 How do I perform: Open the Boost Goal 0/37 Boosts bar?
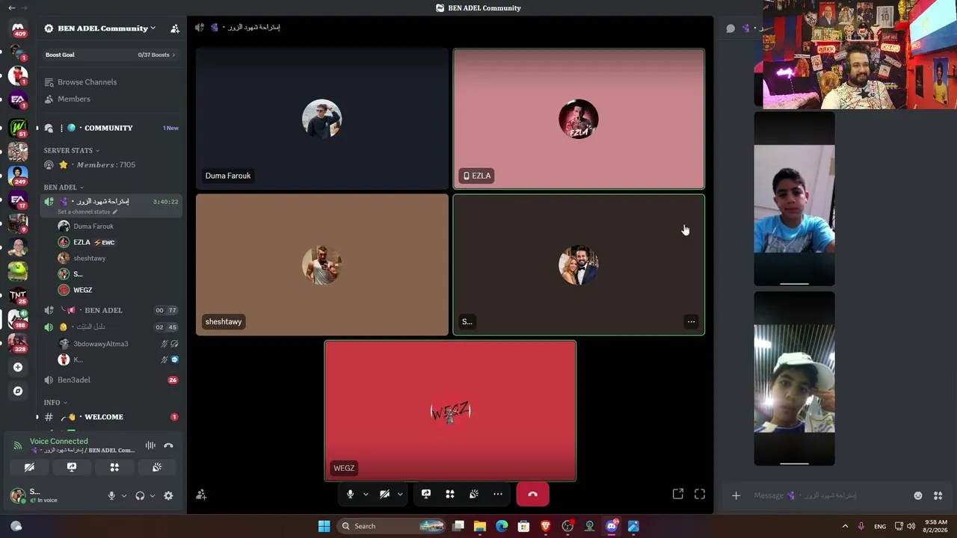click(x=111, y=55)
